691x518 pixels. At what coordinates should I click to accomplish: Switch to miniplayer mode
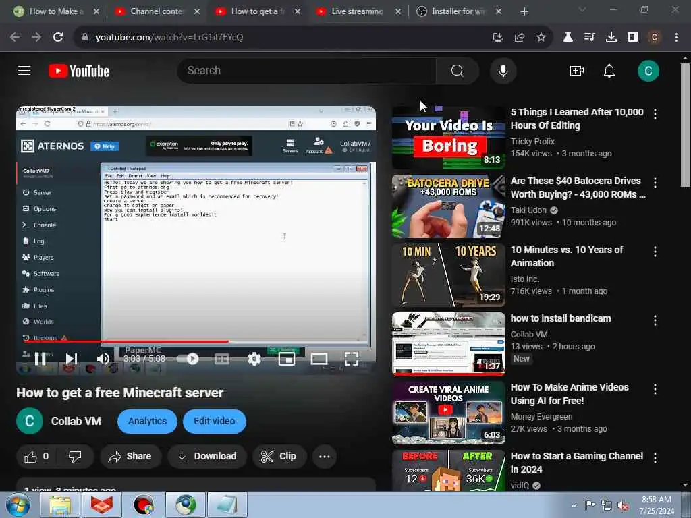pos(286,359)
